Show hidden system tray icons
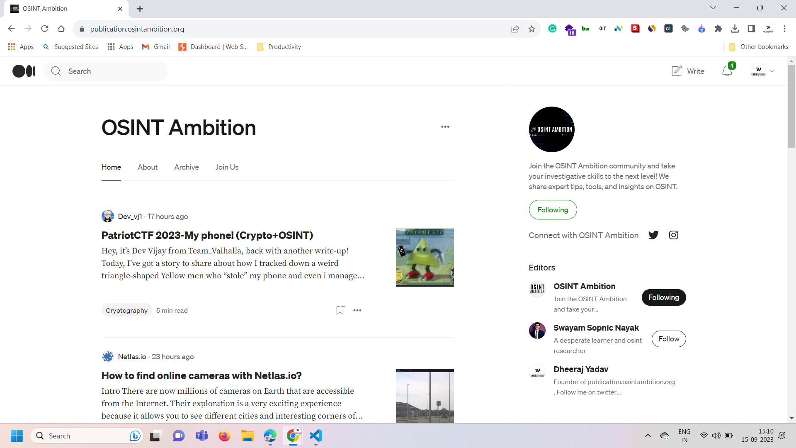 [648, 436]
